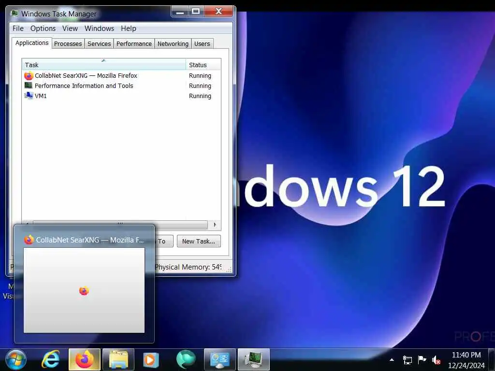Image resolution: width=495 pixels, height=371 pixels.
Task: Show hidden tray icons arrow
Action: 392,359
